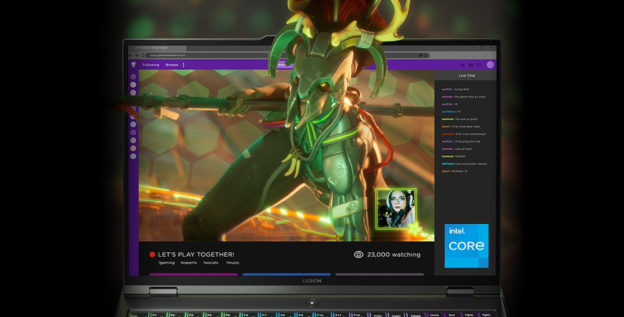This screenshot has width=624, height=317.
Task: Click the !esports tag link
Action: tap(188, 263)
